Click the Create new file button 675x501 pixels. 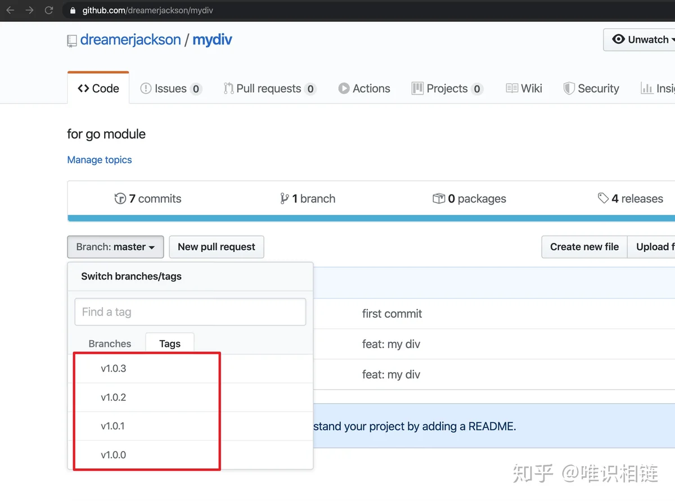tap(584, 247)
